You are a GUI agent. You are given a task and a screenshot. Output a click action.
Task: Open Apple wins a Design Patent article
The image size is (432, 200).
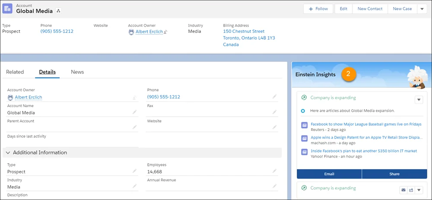tap(366, 137)
